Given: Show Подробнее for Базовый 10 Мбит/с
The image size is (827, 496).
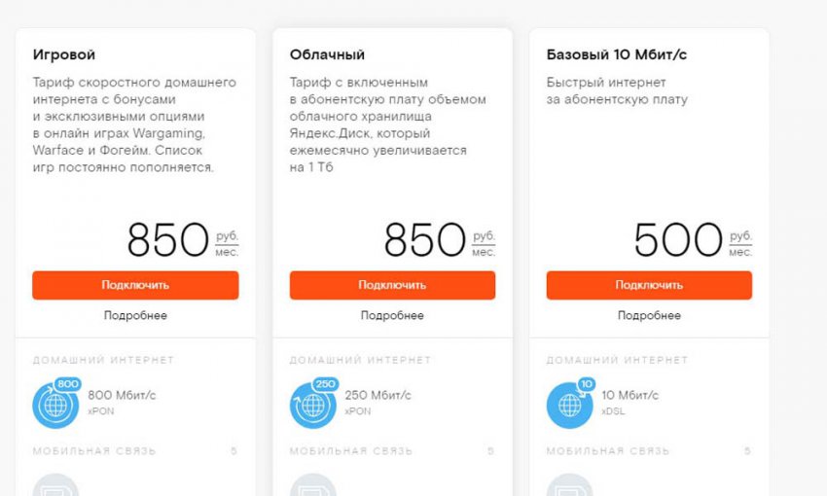Looking at the screenshot, I should [x=649, y=315].
